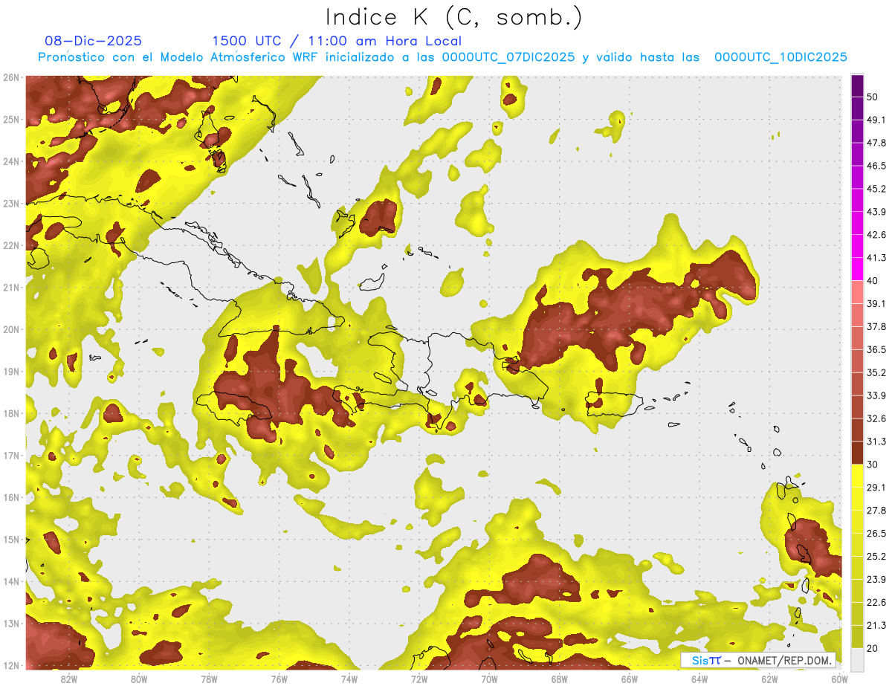Click the '82W' longitude axis label
Screen dimensions: 892x689
(68, 679)
